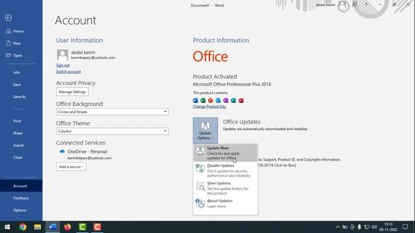Viewport: 415px width, 233px height.
Task: Open Manage Settings for account privacy
Action: [x=72, y=92]
